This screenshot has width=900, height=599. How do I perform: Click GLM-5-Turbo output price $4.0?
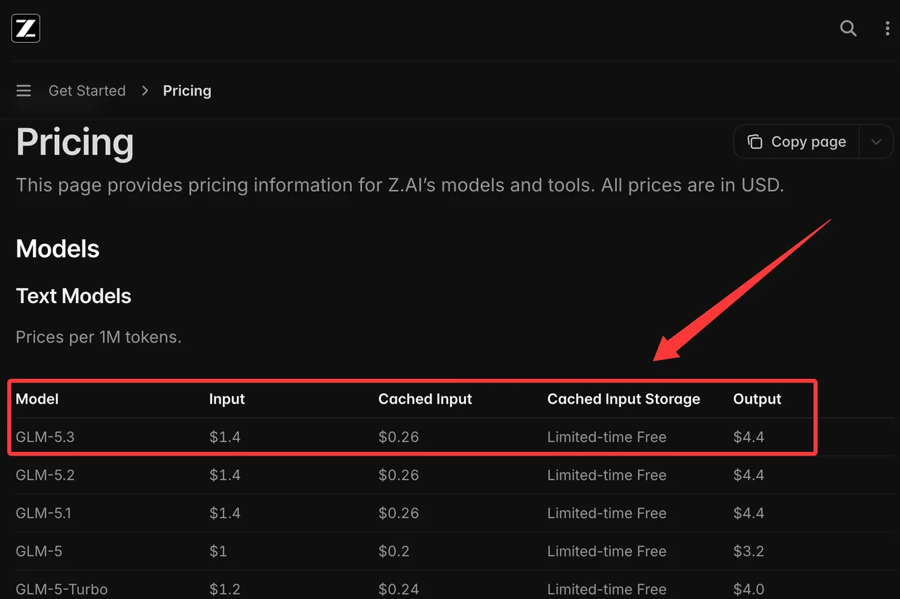pos(749,589)
